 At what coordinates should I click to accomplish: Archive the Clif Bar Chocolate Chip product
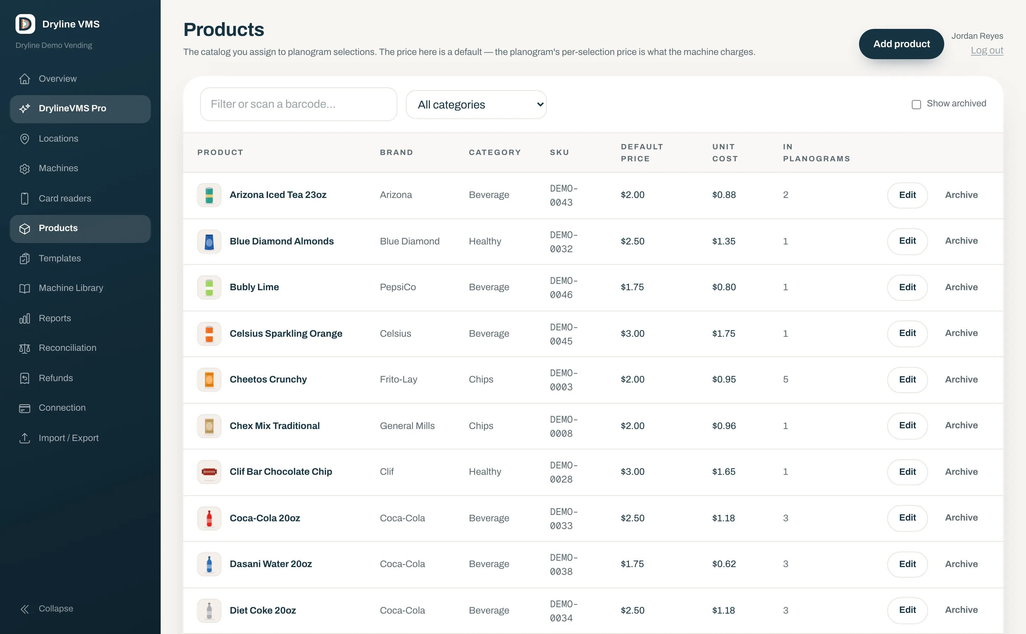962,472
